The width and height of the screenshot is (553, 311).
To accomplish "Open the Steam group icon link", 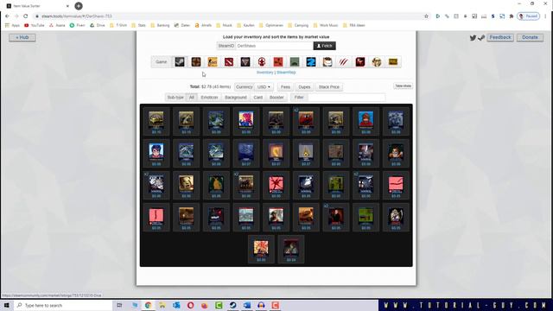I will coord(481,38).
